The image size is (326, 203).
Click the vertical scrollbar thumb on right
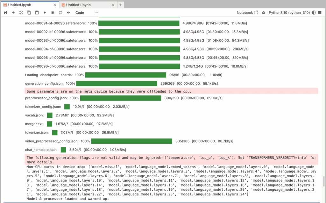tap(324, 181)
